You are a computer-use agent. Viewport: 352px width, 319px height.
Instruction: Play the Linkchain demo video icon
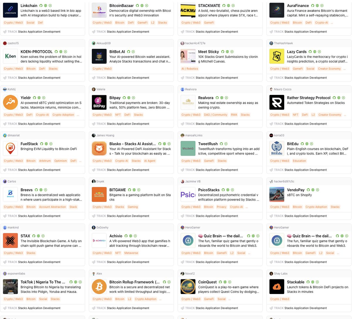[50, 6]
